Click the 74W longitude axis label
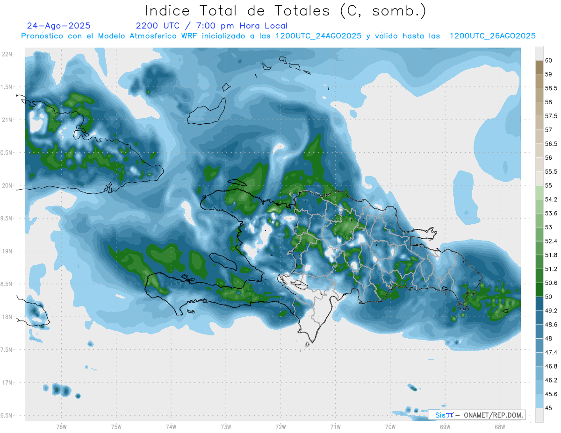The image size is (561, 433). click(171, 427)
